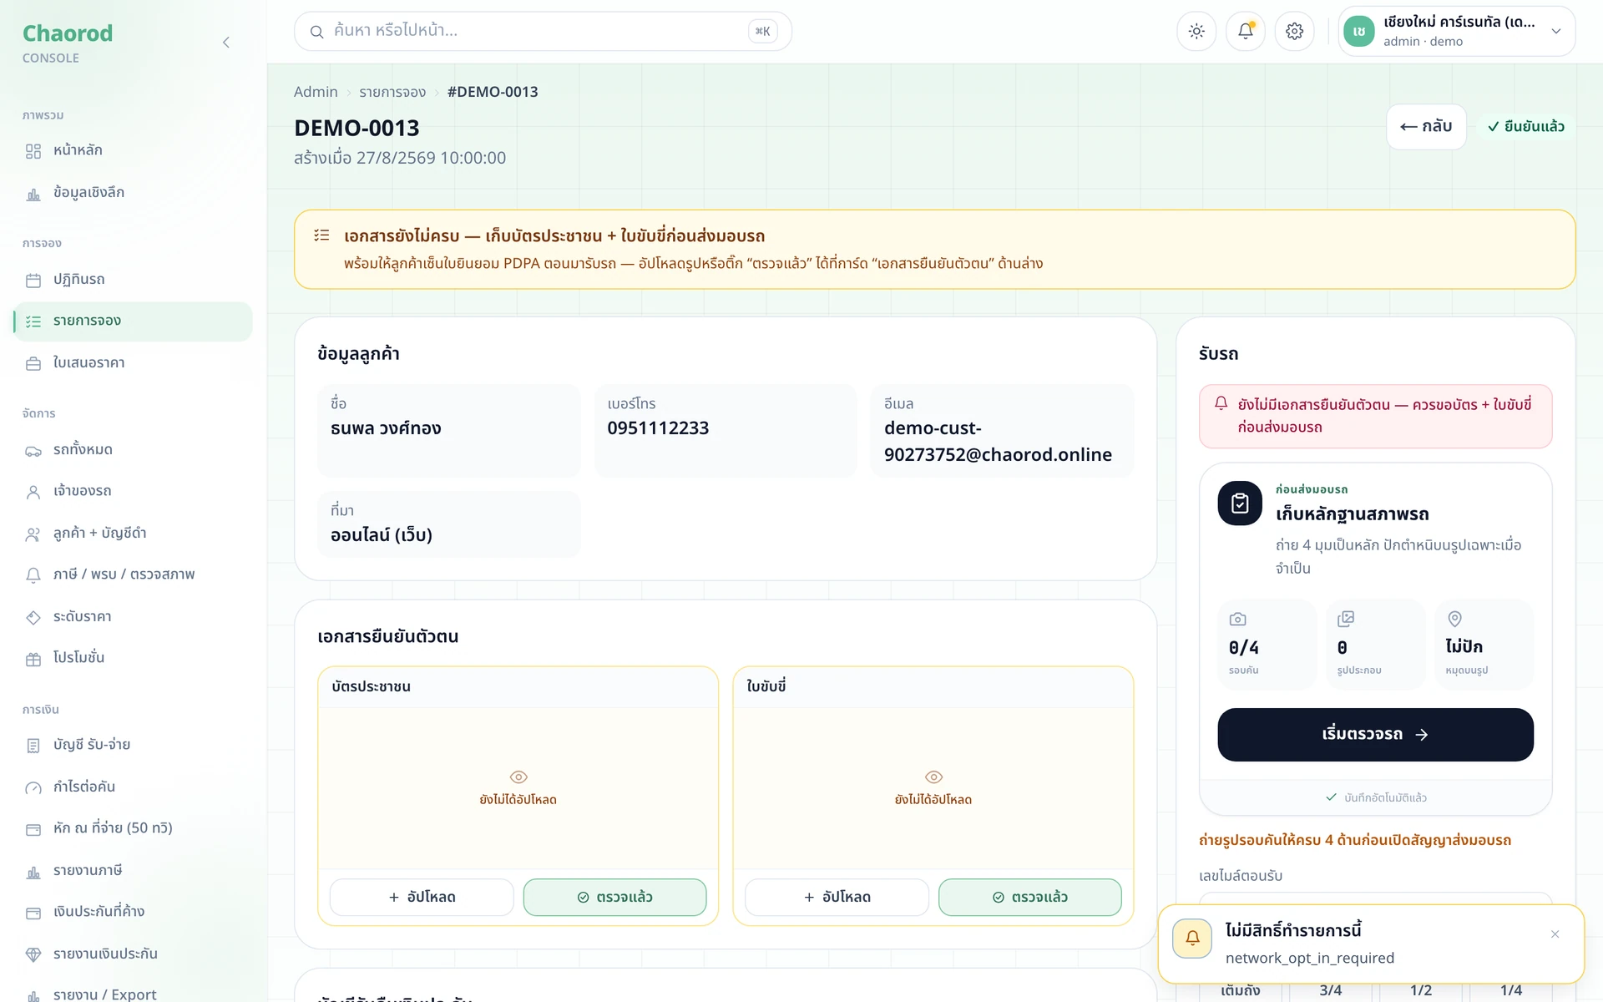This screenshot has width=1603, height=1002.
Task: Click the ระดับราคา tag icon
Action: [x=33, y=617]
